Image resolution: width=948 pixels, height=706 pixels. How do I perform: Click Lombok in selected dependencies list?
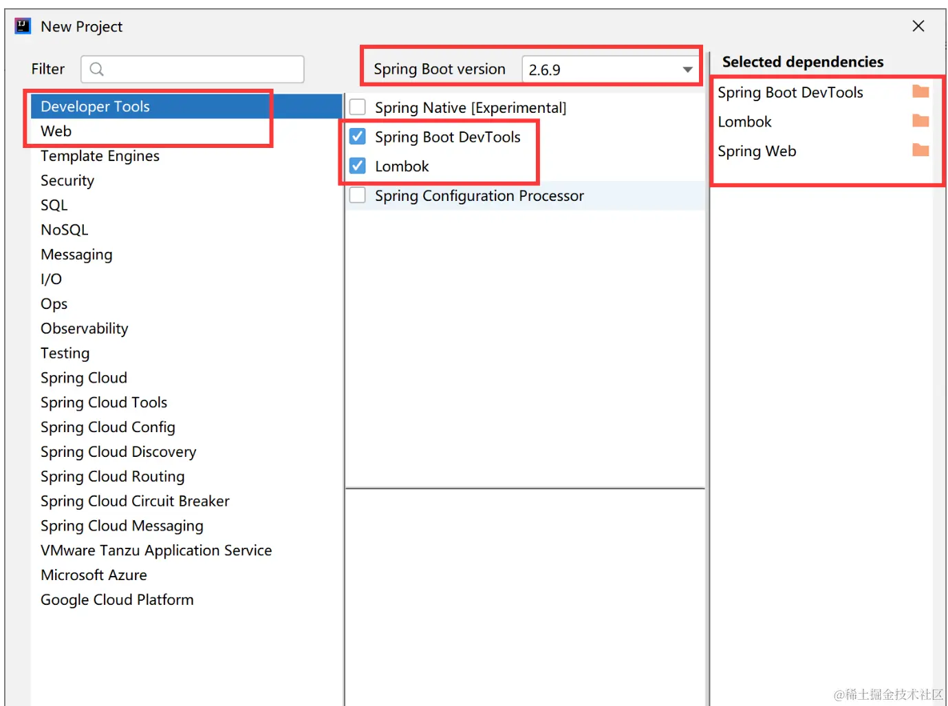(744, 122)
